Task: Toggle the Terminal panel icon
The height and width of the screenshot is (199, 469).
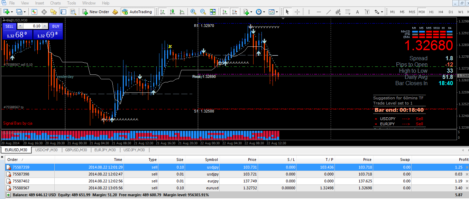Action: pos(63,12)
